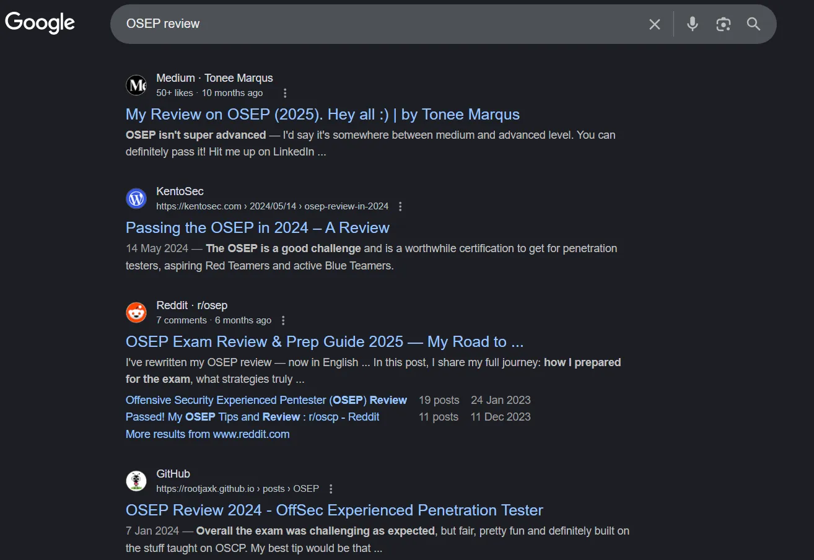Open three-dot menu for Reddit result
The image size is (814, 560).
(283, 320)
